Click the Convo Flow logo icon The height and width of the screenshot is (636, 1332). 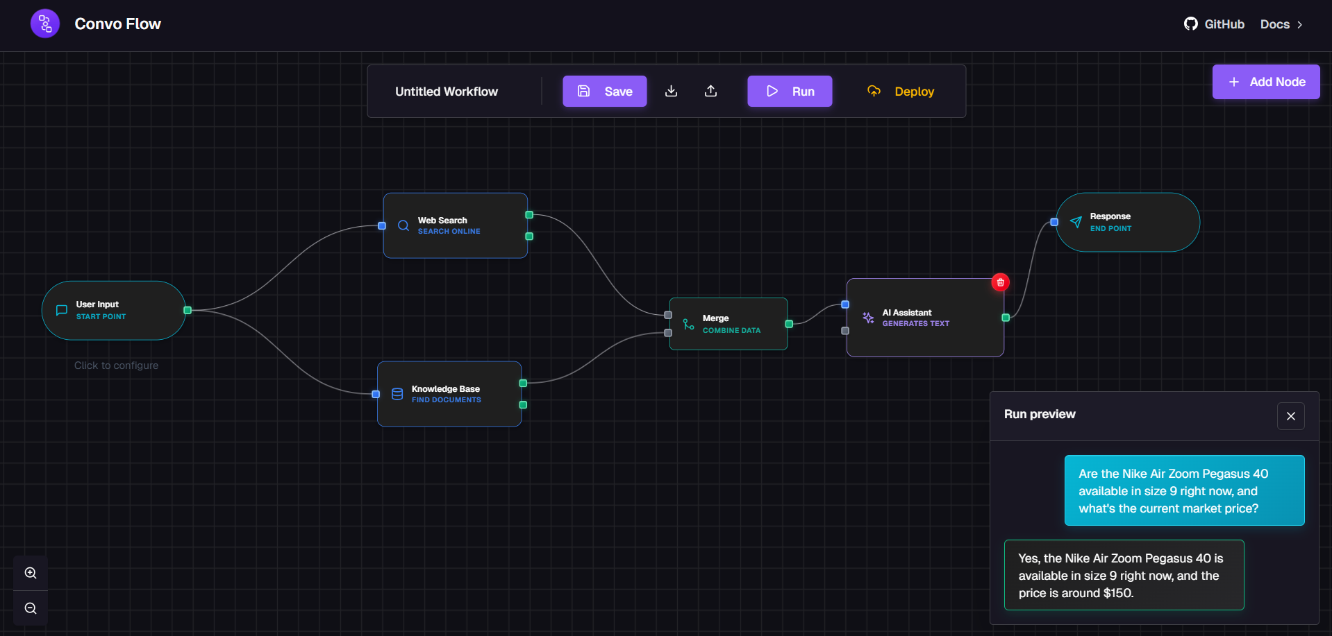point(44,23)
